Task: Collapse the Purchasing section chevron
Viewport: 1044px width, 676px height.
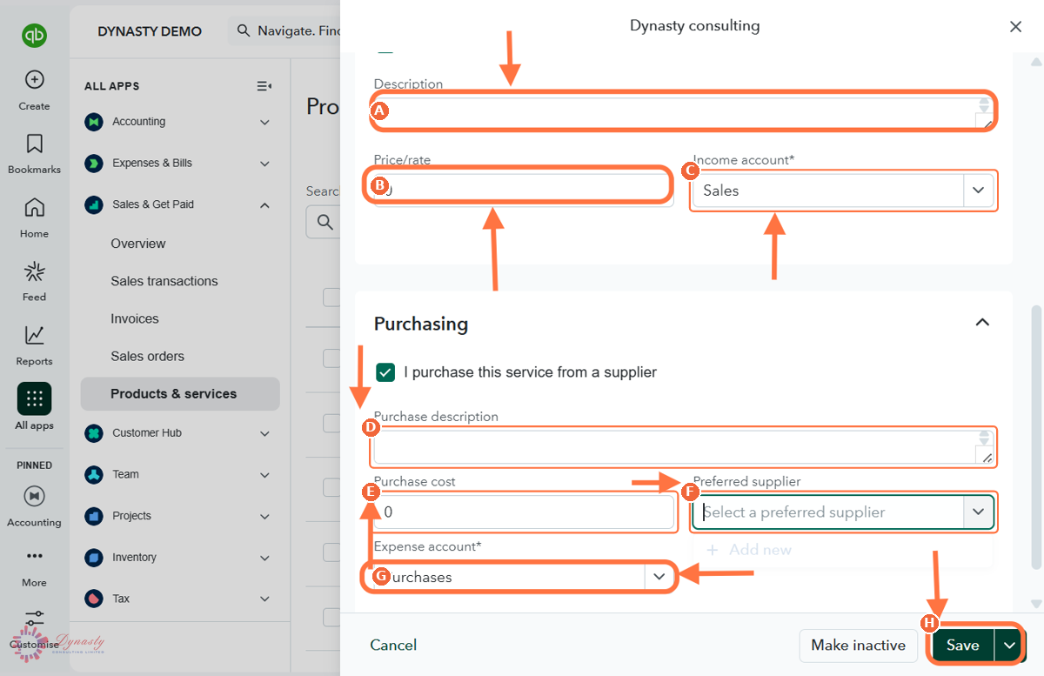Action: click(x=982, y=323)
